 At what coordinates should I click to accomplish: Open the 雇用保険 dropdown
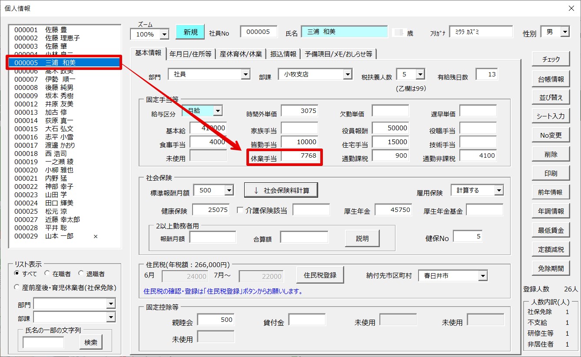[x=498, y=190]
